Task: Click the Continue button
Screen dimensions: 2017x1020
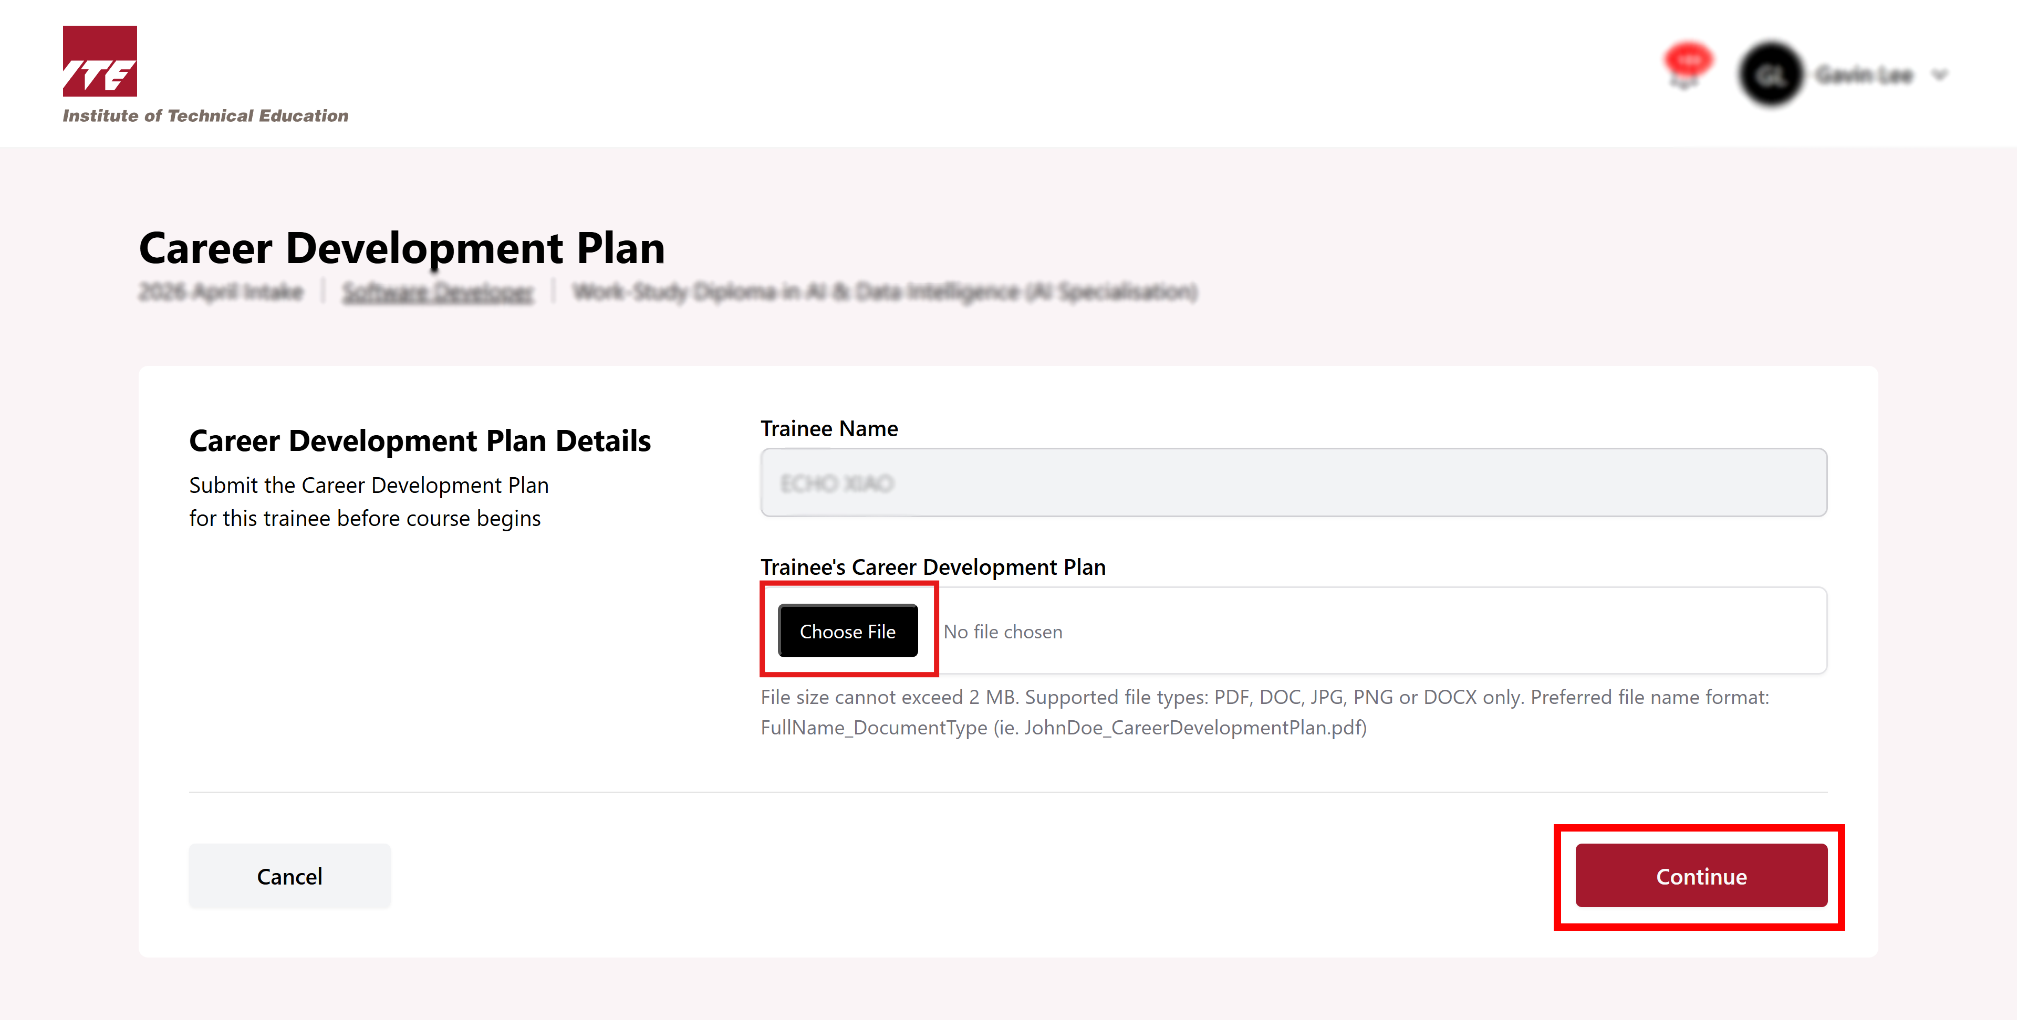Action: pyautogui.click(x=1701, y=876)
